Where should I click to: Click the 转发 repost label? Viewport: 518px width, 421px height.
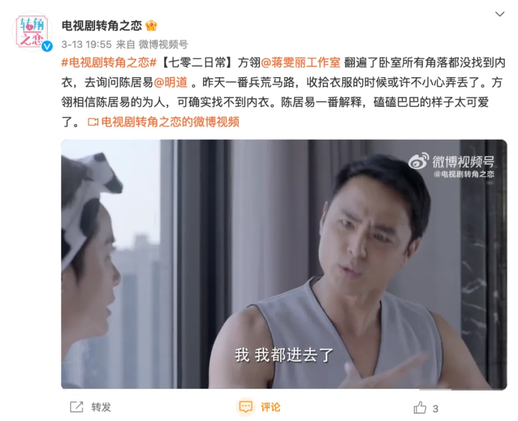click(x=101, y=407)
